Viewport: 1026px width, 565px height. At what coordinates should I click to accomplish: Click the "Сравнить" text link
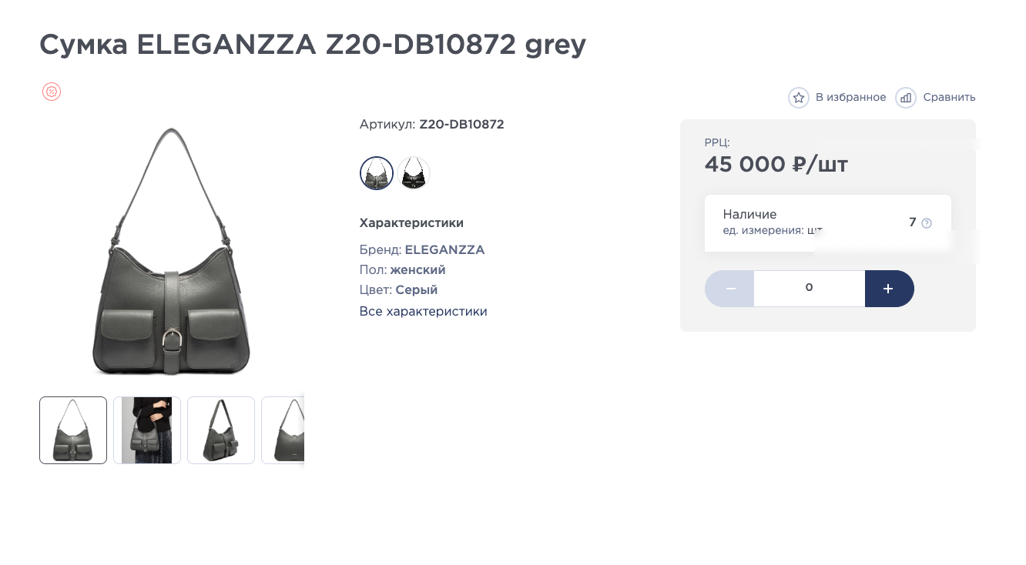click(x=949, y=98)
